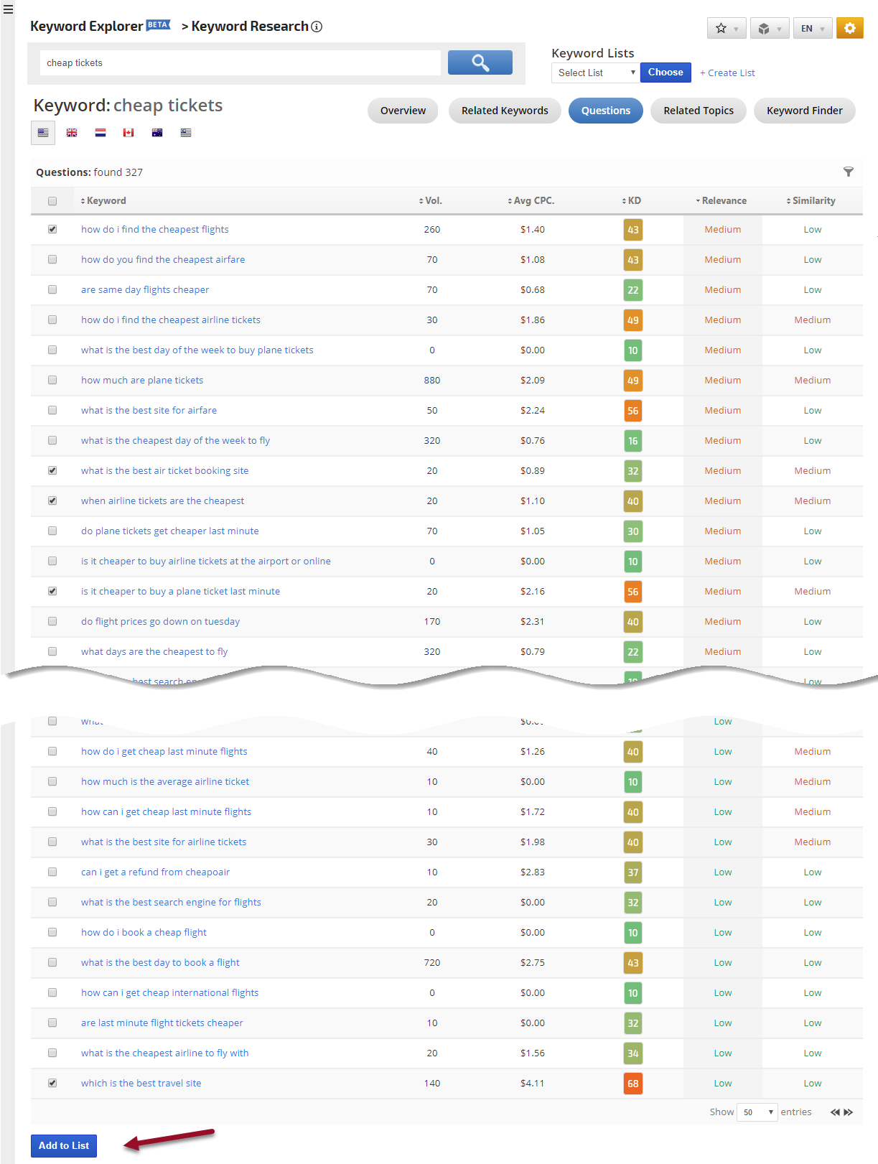The image size is (878, 1164).
Task: Expand the EN language dropdown
Action: click(x=812, y=29)
